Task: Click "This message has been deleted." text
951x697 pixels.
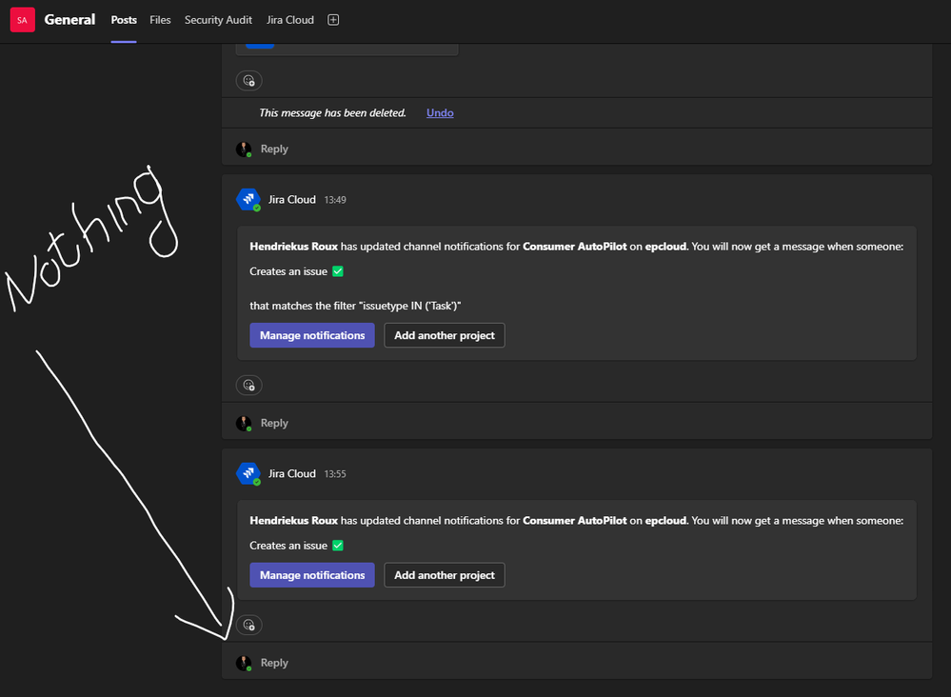Action: (x=333, y=112)
